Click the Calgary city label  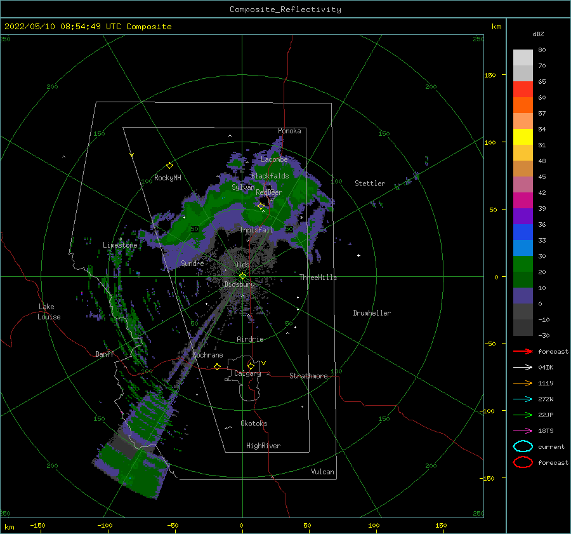247,373
